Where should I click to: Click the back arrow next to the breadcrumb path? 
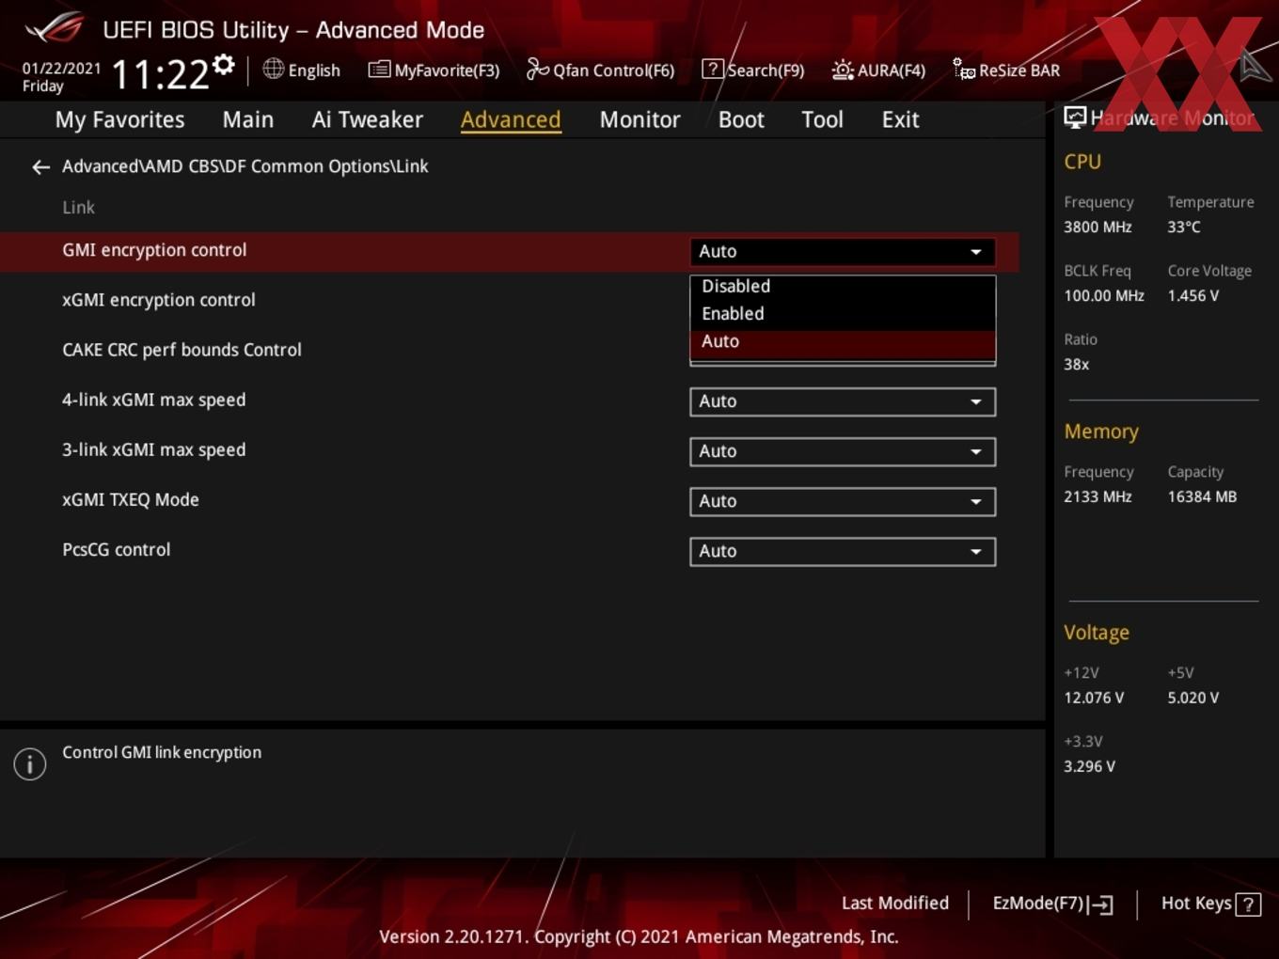40,167
